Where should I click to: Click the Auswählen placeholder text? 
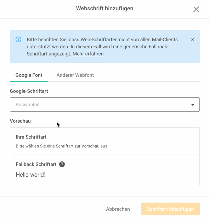(28, 104)
